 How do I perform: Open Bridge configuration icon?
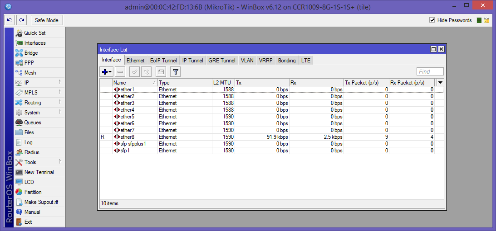pyautogui.click(x=19, y=53)
